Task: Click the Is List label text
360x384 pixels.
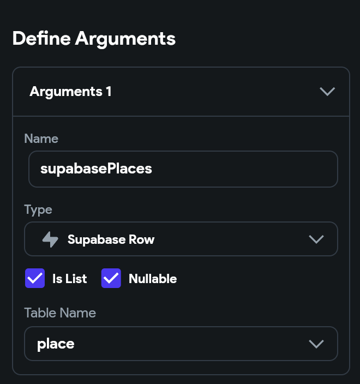Action: click(69, 279)
